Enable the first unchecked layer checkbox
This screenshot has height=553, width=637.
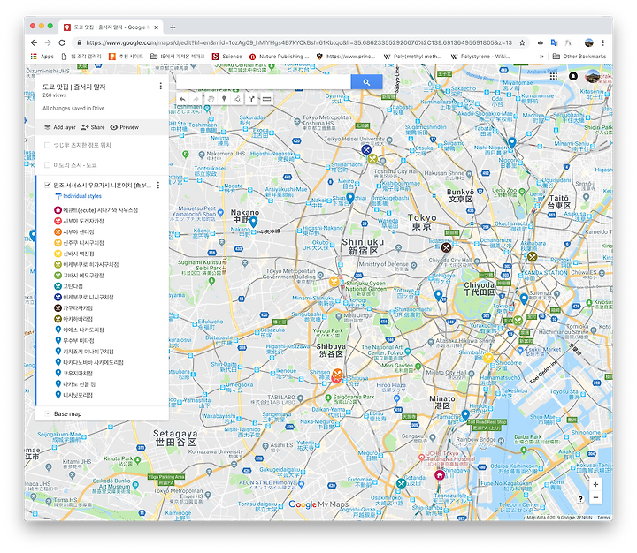click(x=47, y=145)
